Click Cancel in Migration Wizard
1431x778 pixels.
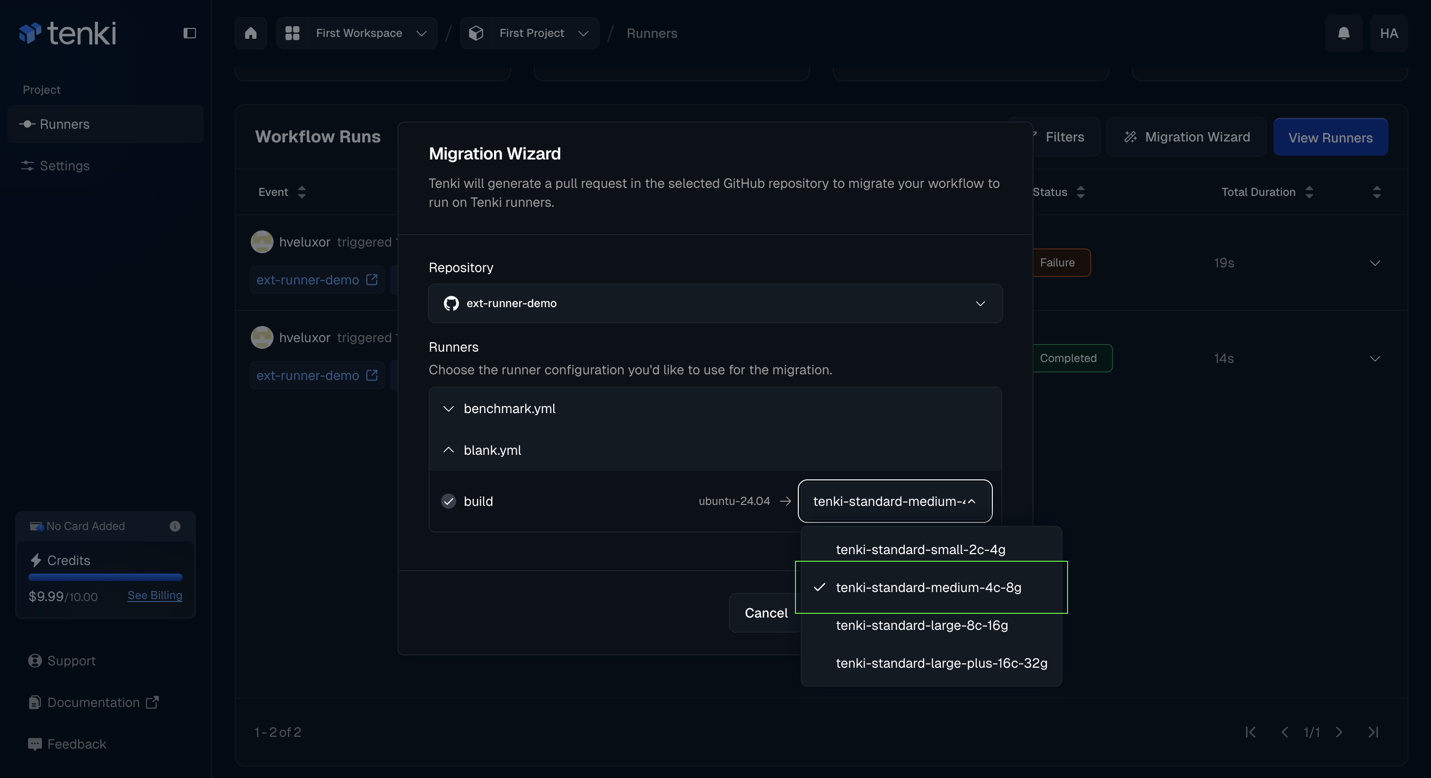pos(766,613)
